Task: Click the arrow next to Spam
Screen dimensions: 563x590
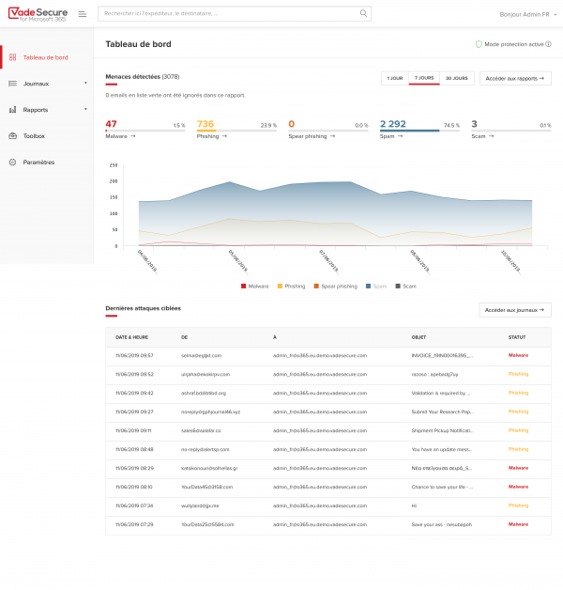Action: [x=401, y=136]
